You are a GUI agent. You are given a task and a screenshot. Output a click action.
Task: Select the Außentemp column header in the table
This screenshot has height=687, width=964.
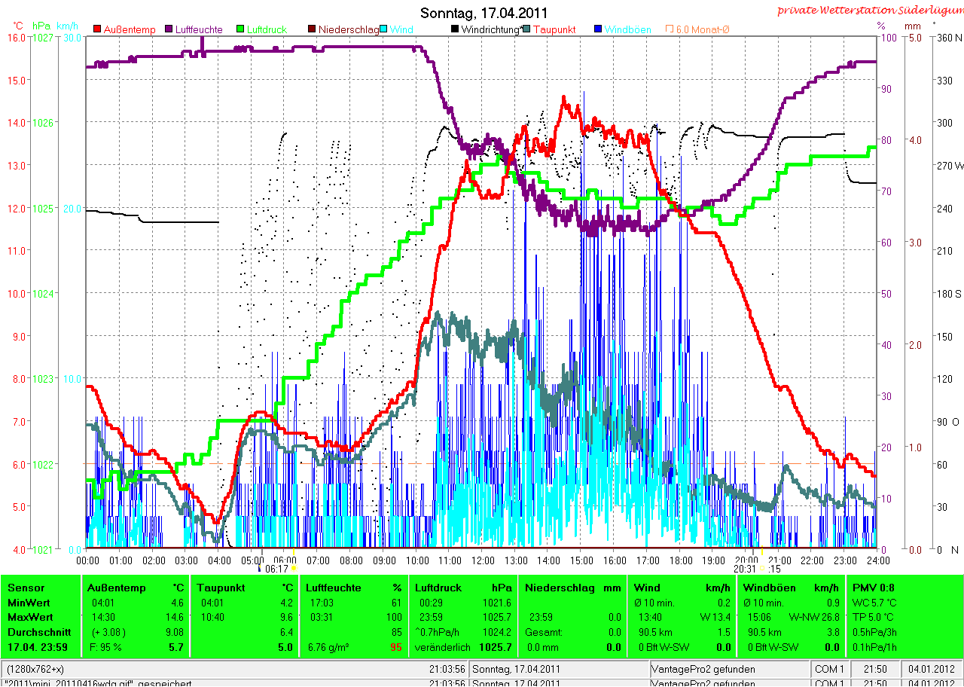117,588
